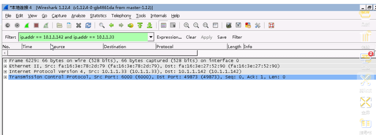This screenshot has width=376, height=135.
Task: Open the File menu
Action: pos(8,16)
